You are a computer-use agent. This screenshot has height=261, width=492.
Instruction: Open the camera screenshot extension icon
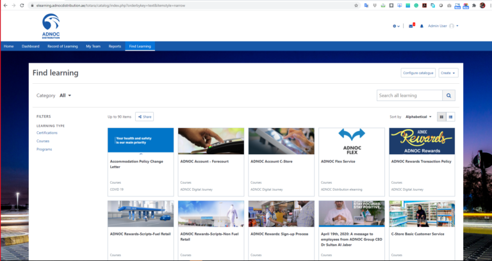pyautogui.click(x=449, y=5)
